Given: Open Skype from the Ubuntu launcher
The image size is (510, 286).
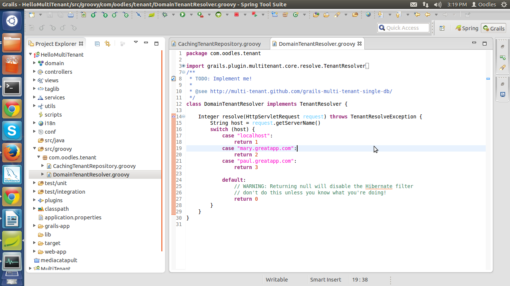Looking at the screenshot, I should (x=12, y=130).
